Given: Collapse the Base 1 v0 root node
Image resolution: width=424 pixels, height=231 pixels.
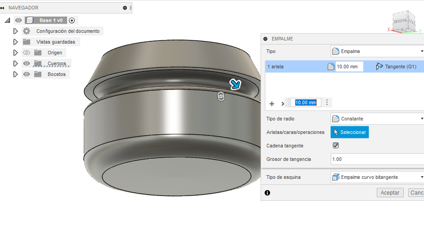Looking at the screenshot, I should tap(7, 20).
